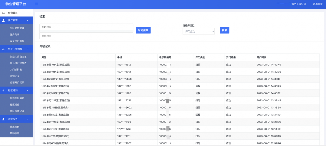Click the 开门结果 column header

click(x=239, y=57)
